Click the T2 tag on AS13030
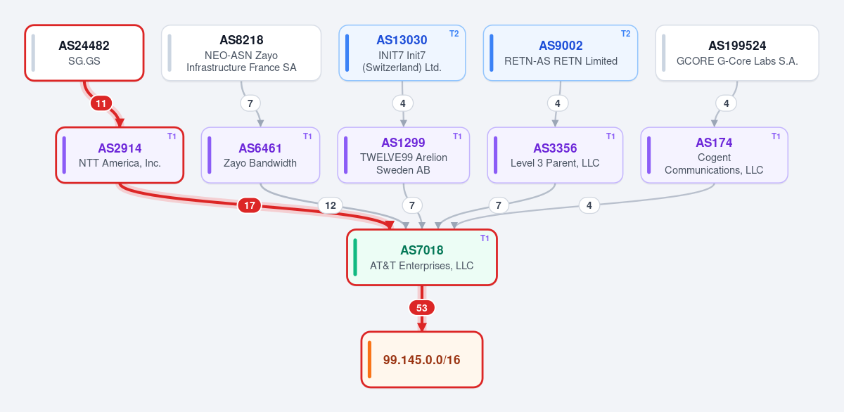Viewport: 844px width, 412px height. 454,34
